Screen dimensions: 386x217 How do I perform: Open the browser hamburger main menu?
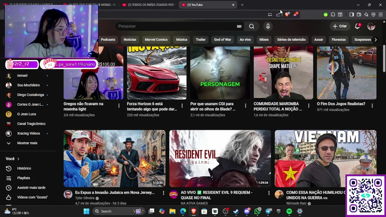381,14
